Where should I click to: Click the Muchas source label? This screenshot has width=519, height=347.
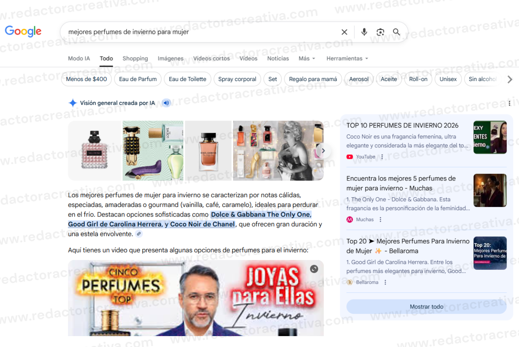365,220
